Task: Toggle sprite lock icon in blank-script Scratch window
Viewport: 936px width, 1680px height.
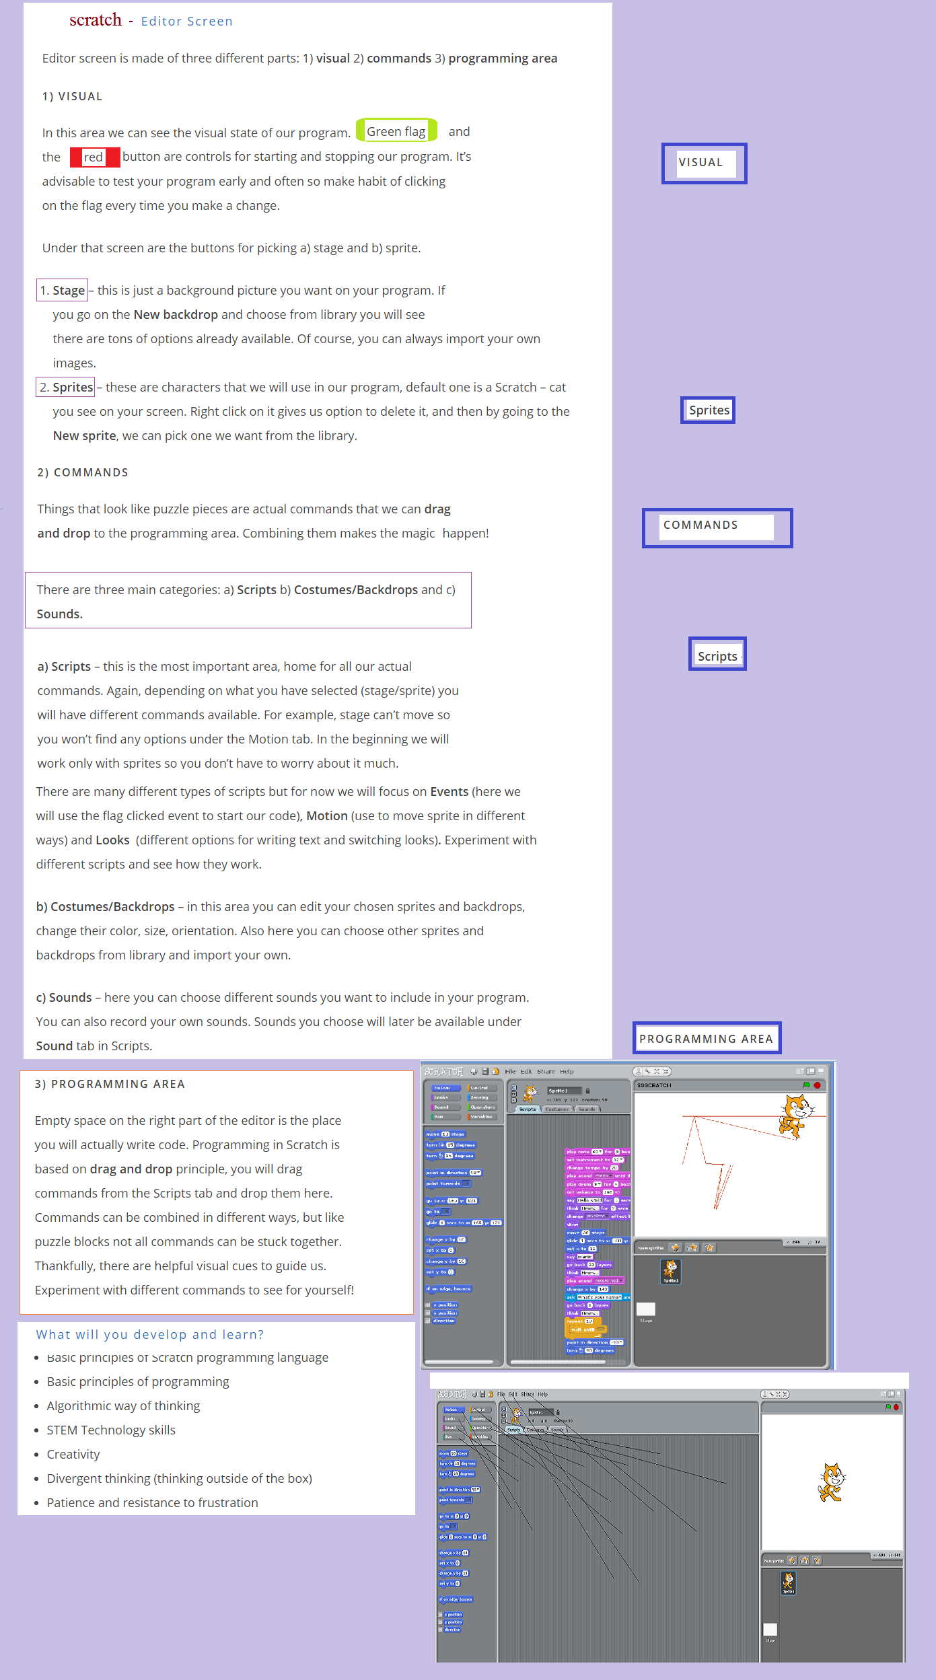Action: (x=558, y=1412)
